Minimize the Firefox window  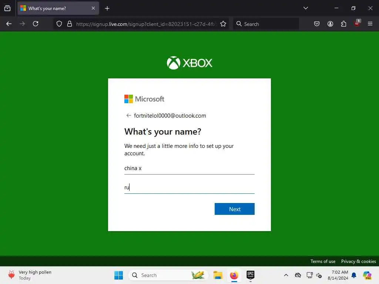tap(336, 8)
